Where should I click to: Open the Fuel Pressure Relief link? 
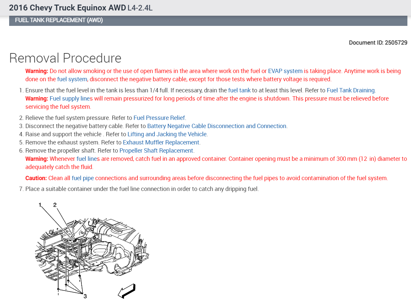pyautogui.click(x=159, y=118)
